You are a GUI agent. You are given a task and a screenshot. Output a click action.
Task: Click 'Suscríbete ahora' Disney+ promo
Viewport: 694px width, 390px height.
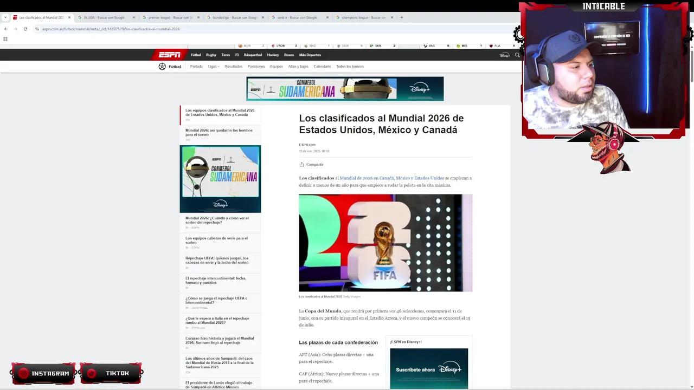point(429,368)
